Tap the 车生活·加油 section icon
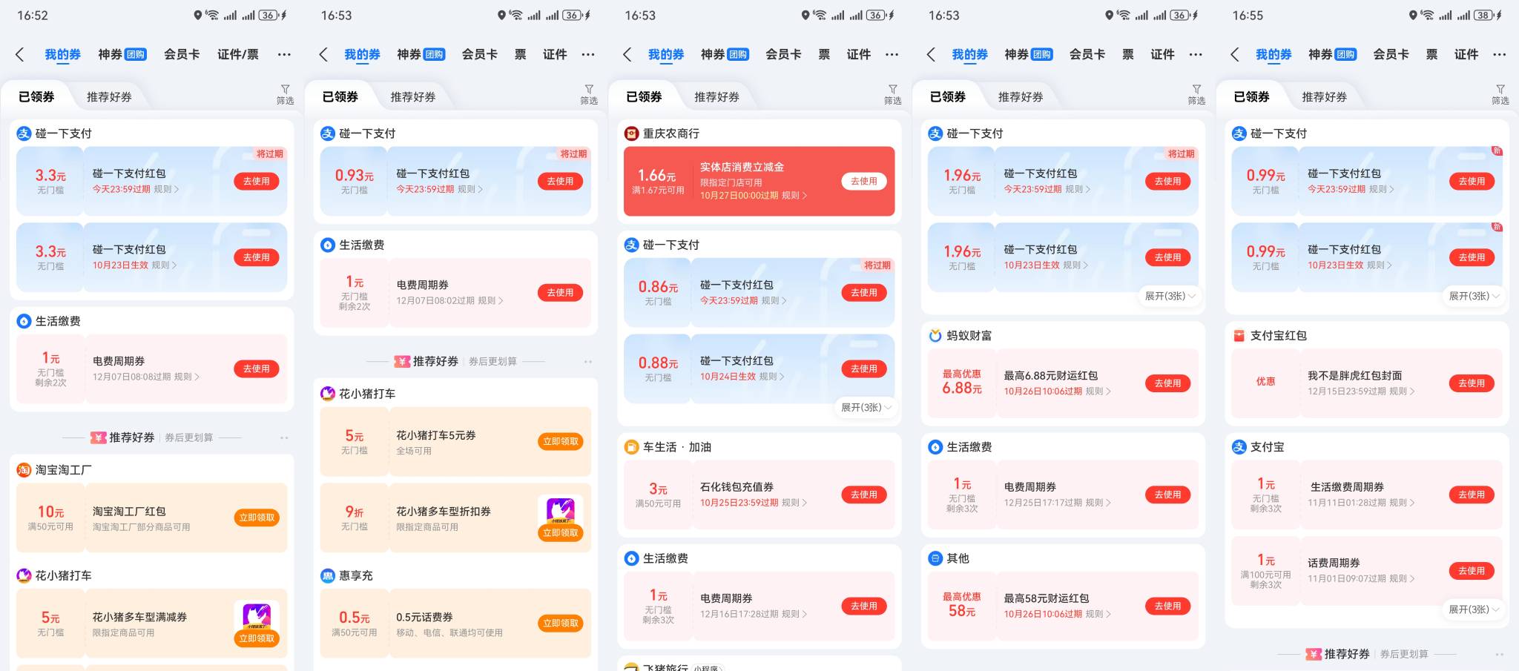 coord(631,447)
